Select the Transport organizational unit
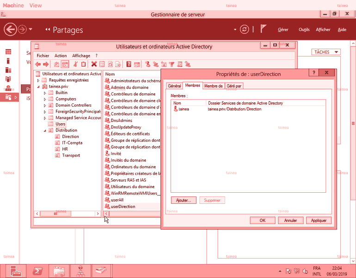The image size is (356, 278). tap(71, 155)
